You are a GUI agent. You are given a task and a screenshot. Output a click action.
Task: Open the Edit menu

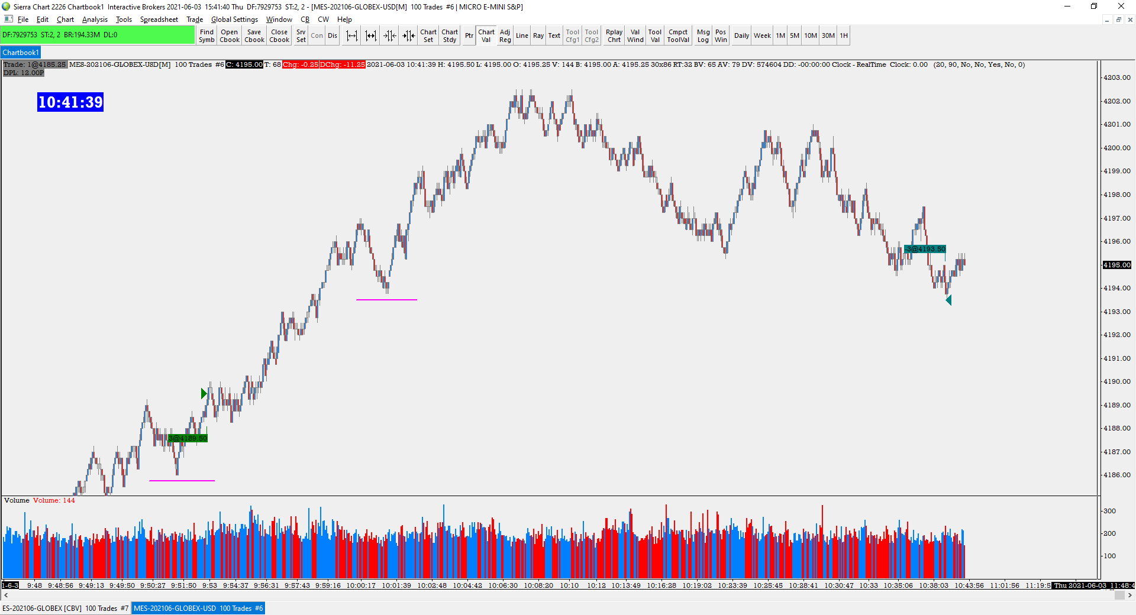43,20
